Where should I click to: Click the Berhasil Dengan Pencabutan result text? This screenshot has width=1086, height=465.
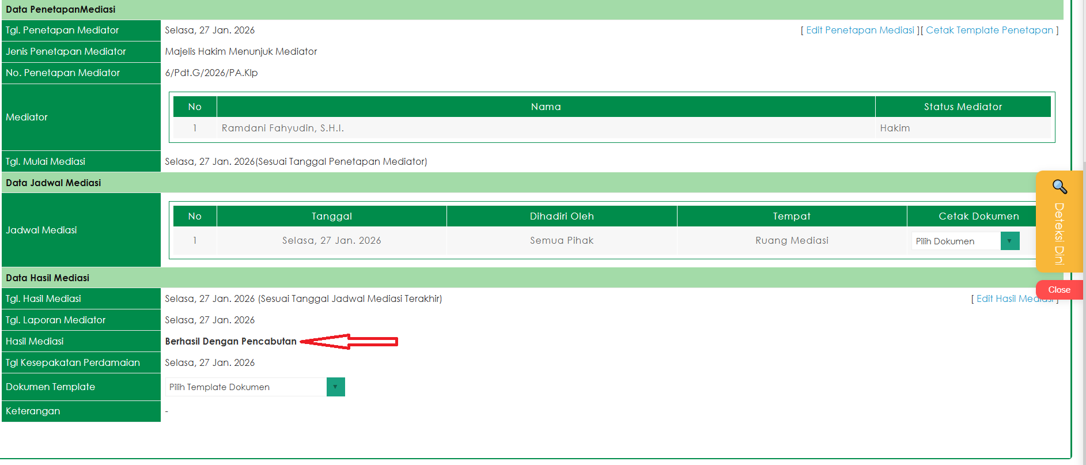click(230, 341)
